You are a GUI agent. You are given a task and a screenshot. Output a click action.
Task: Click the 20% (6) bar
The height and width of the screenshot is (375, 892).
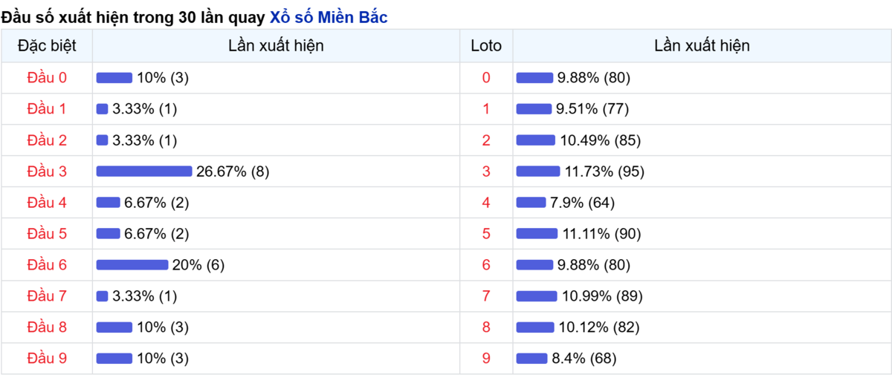(x=132, y=265)
